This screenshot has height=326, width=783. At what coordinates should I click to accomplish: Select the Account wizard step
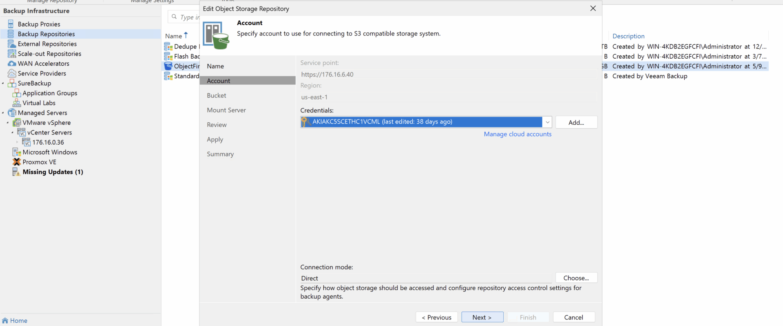coord(248,81)
